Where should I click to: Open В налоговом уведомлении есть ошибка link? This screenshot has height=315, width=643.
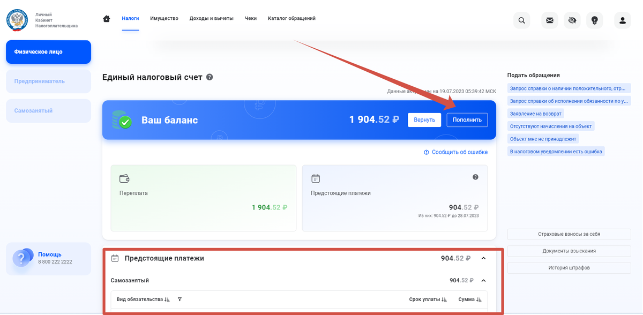point(556,152)
